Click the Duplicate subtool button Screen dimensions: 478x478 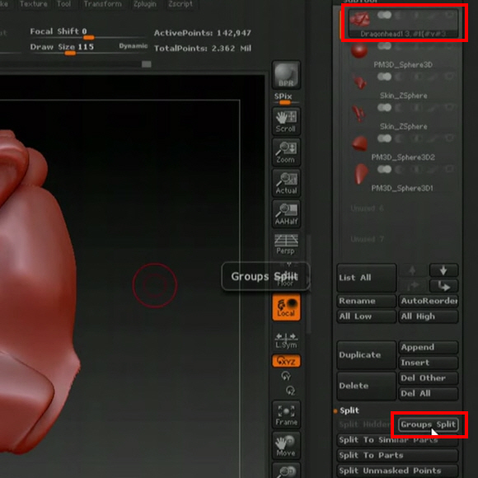(x=367, y=355)
